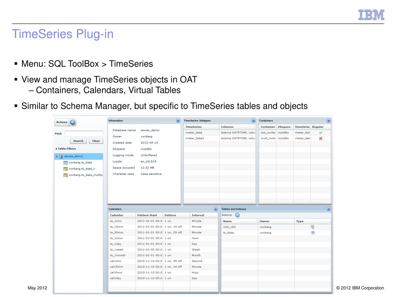Viewport: 396px width, 297px height.
Task: Sort Calendars by Pattern Start header
Action: coord(149,215)
